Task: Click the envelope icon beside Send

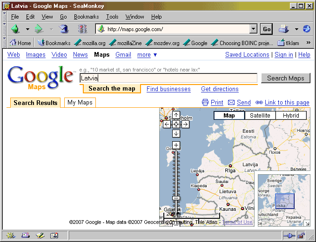Action: [231, 103]
